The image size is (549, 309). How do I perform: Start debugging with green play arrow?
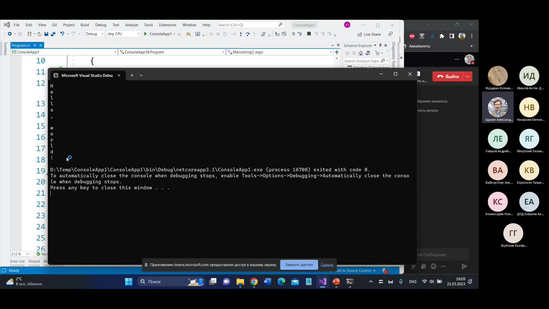pyautogui.click(x=145, y=34)
